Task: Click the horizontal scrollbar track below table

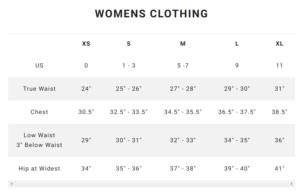Action: pyautogui.click(x=152, y=184)
